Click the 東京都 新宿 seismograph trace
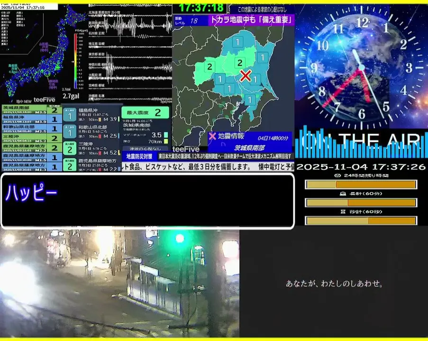 click(130, 57)
